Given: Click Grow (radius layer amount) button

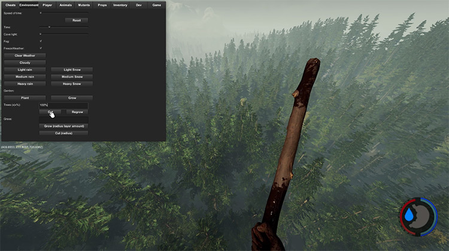Looking at the screenshot, I should click(63, 126).
